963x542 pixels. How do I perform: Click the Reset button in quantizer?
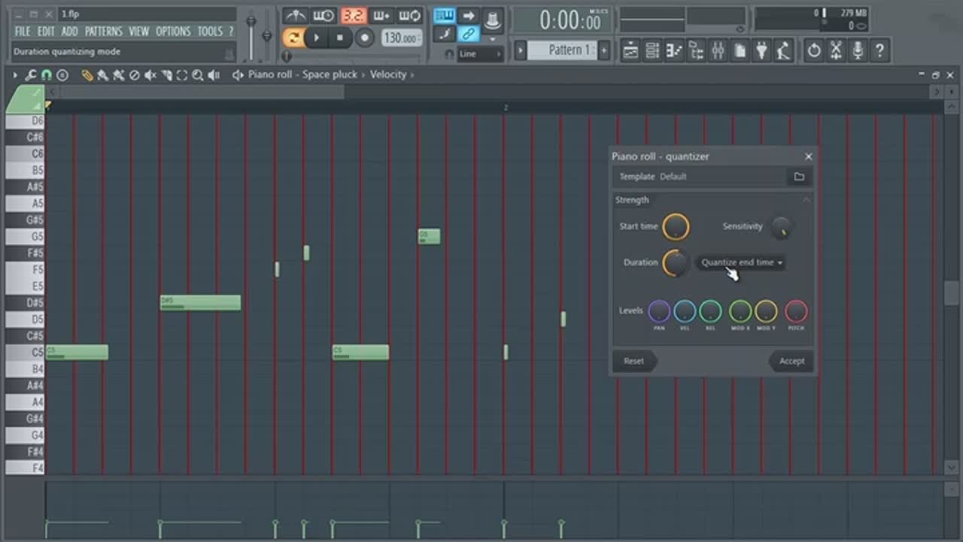point(633,361)
